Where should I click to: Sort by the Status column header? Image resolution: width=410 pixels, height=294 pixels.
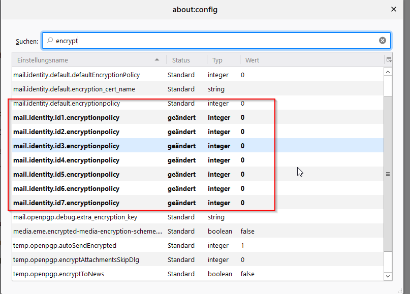(181, 60)
